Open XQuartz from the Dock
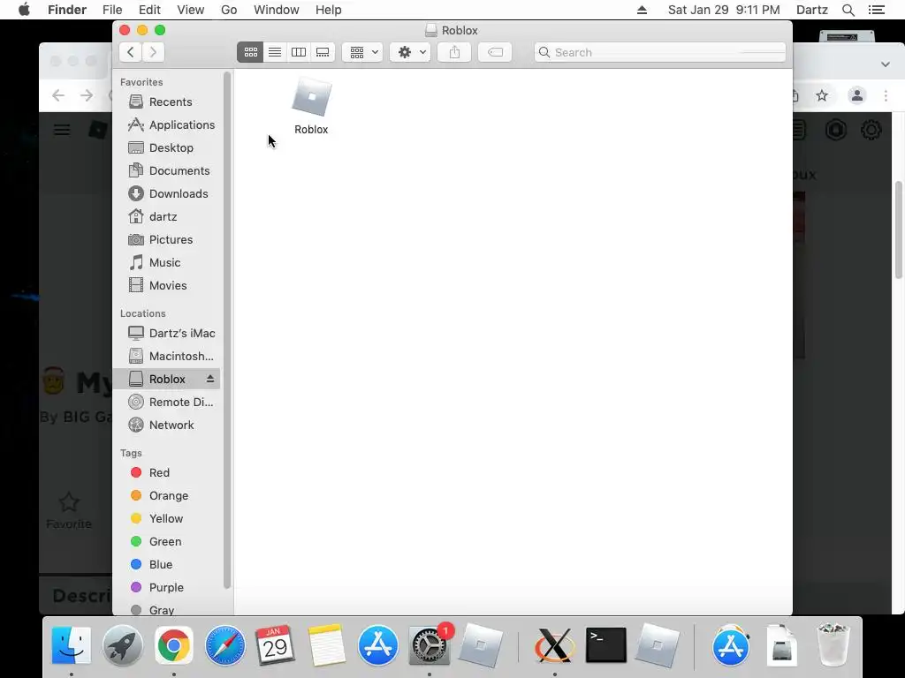 (555, 645)
